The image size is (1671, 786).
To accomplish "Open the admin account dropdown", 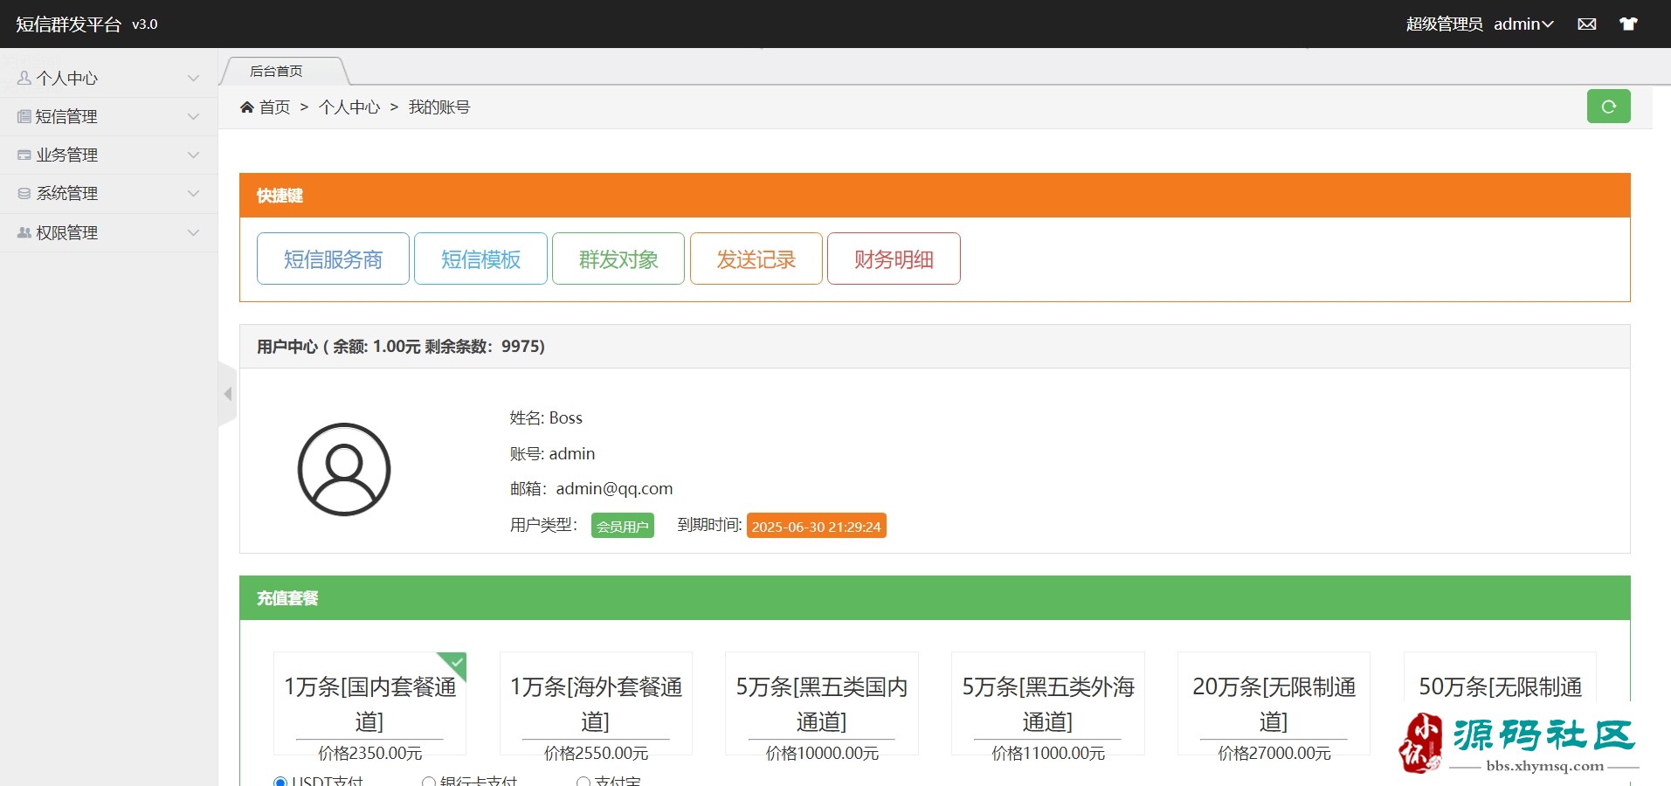I will pos(1523,24).
